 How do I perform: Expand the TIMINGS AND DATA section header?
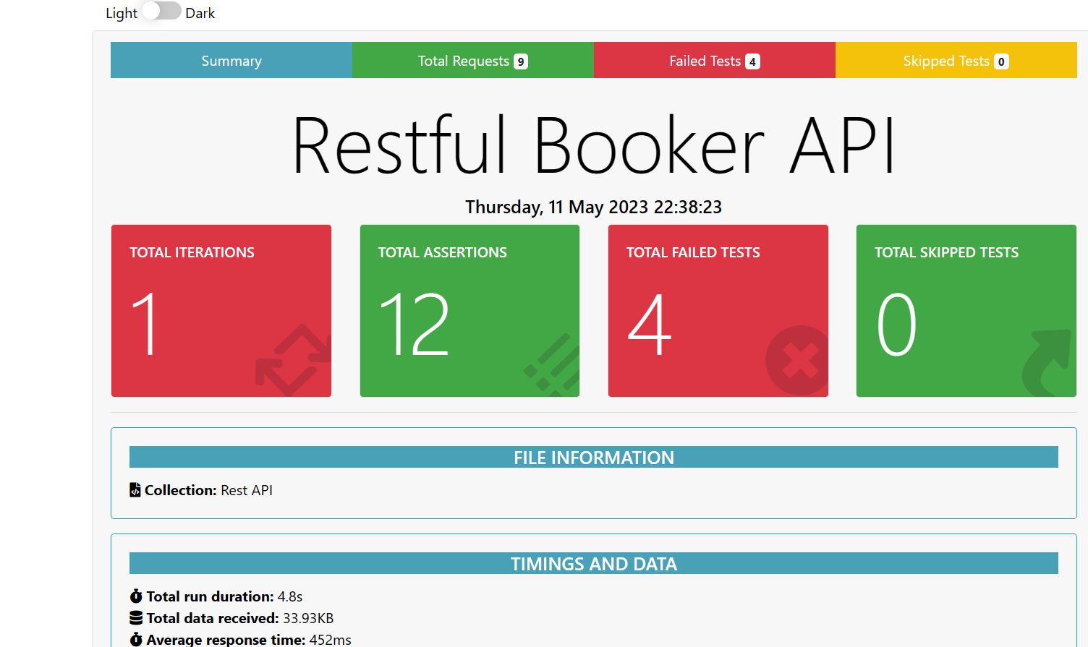coord(593,563)
